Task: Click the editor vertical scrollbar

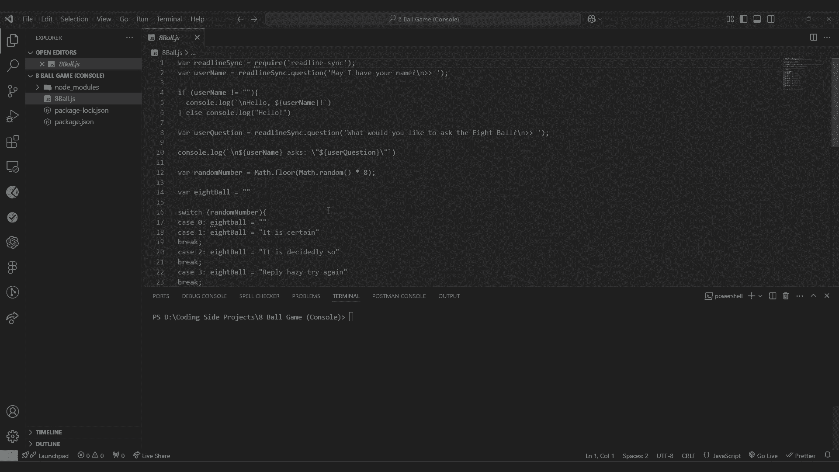Action: 835,103
